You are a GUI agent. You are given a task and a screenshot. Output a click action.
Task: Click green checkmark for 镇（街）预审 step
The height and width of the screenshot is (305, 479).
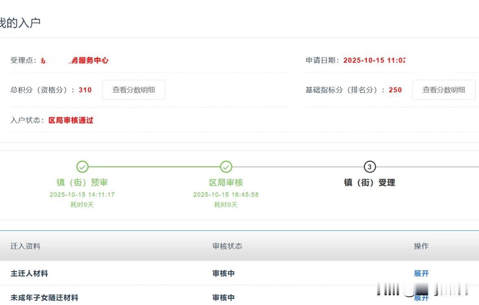point(82,167)
